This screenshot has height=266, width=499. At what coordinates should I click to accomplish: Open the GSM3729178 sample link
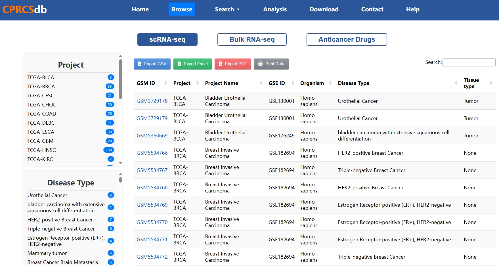pos(152,101)
